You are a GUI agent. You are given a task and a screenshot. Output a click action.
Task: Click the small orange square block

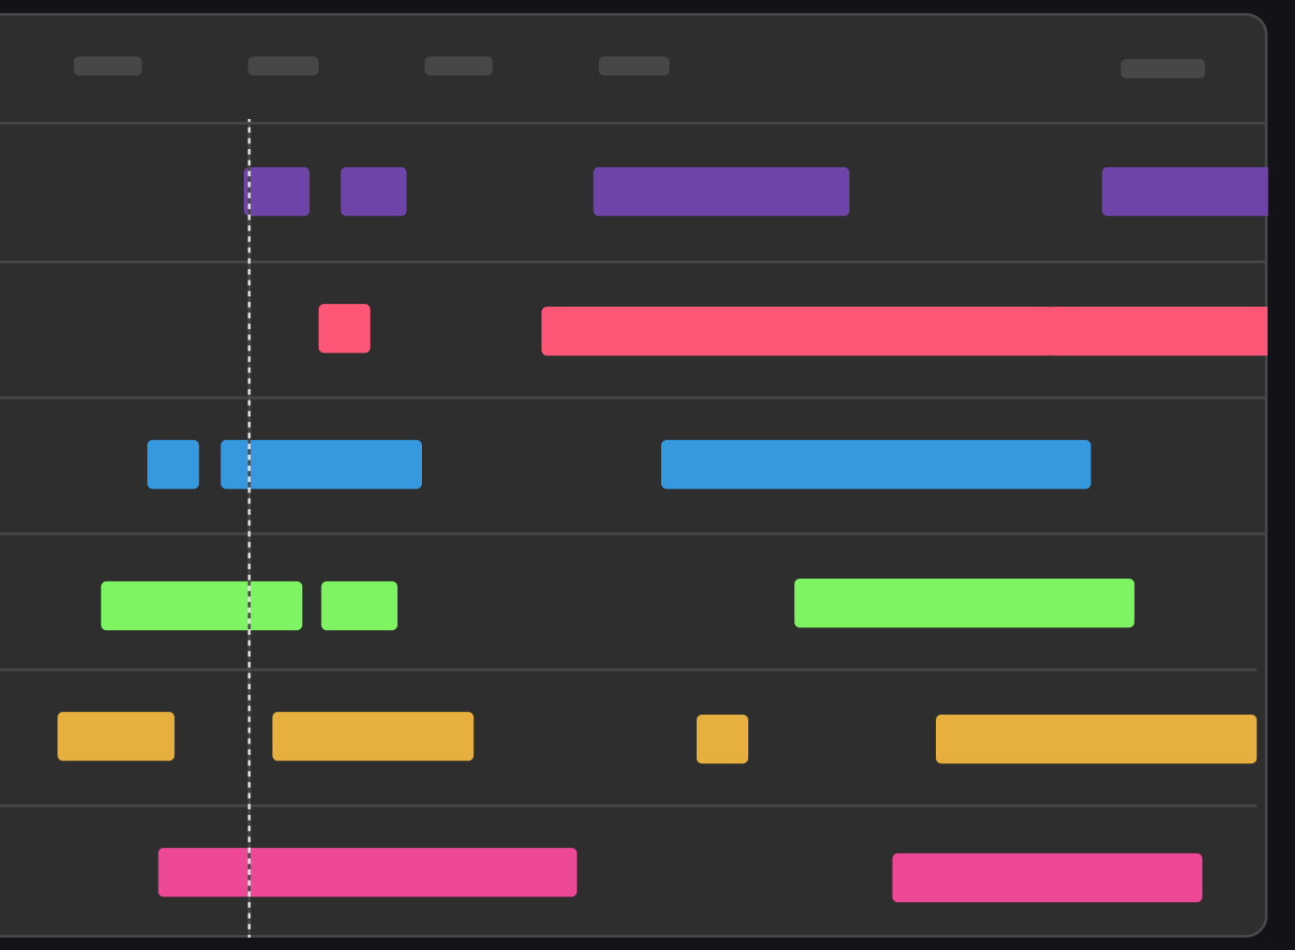[722, 739]
